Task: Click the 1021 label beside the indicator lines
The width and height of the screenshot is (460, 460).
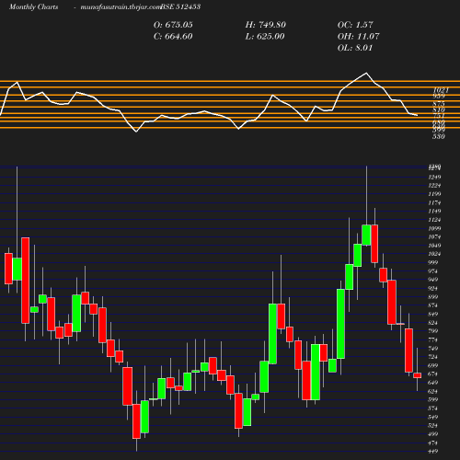Action: 441,90
